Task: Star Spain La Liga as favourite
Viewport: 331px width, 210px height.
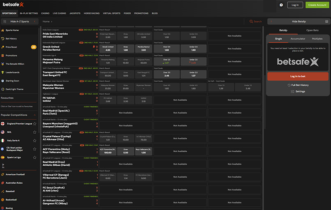Action: (35, 157)
